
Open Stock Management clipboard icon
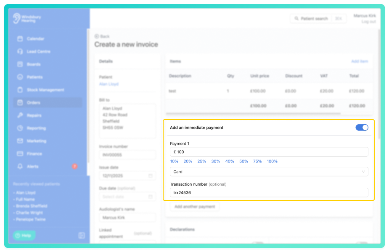20,90
